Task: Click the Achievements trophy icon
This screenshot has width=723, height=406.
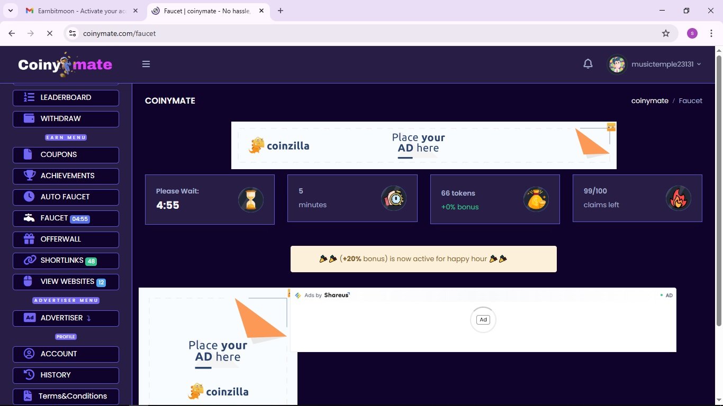Action: [29, 176]
